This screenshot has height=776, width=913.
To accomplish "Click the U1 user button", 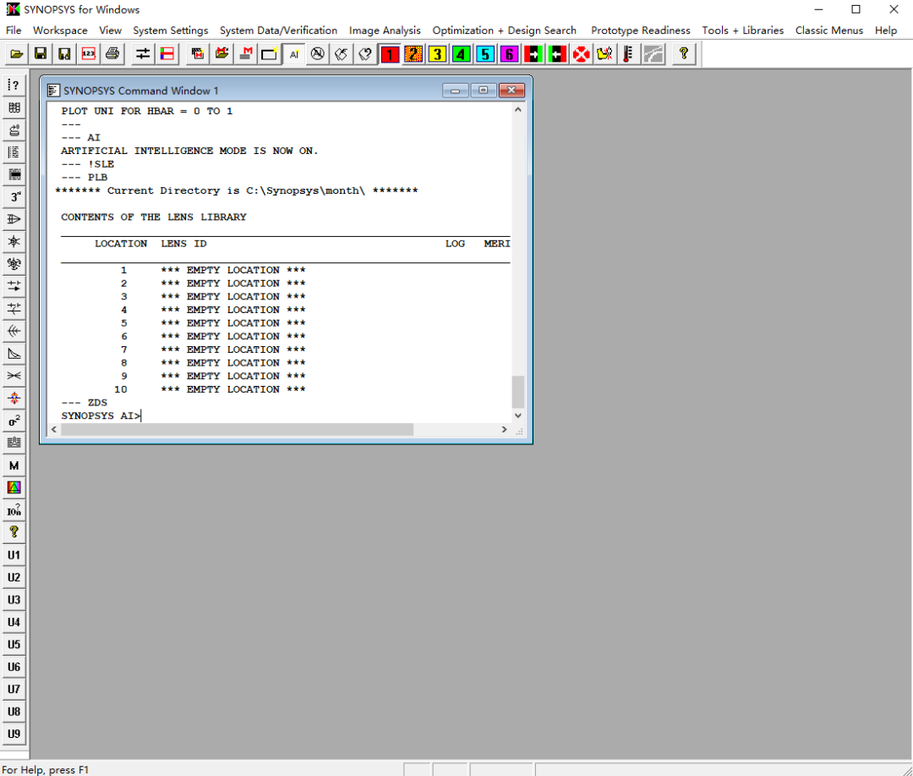I will tap(14, 555).
